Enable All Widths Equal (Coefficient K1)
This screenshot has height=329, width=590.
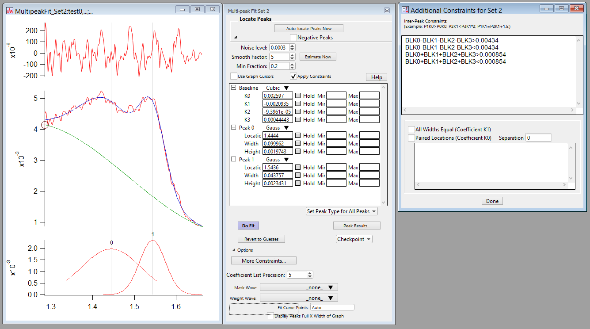coord(411,130)
